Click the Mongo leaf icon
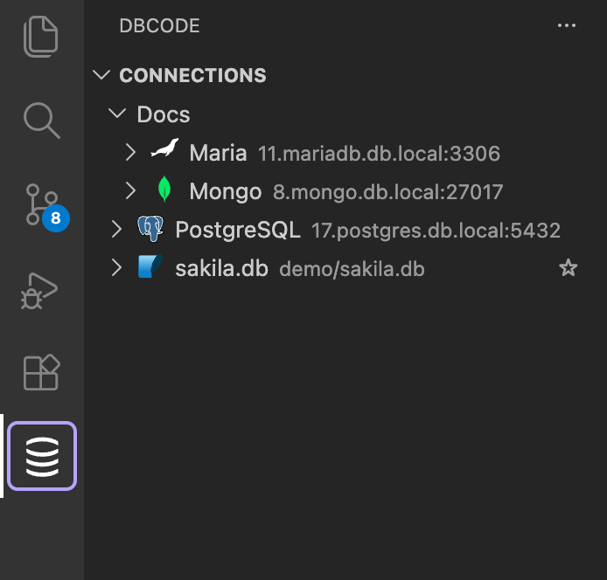Viewport: 607px width, 580px height. point(164,189)
